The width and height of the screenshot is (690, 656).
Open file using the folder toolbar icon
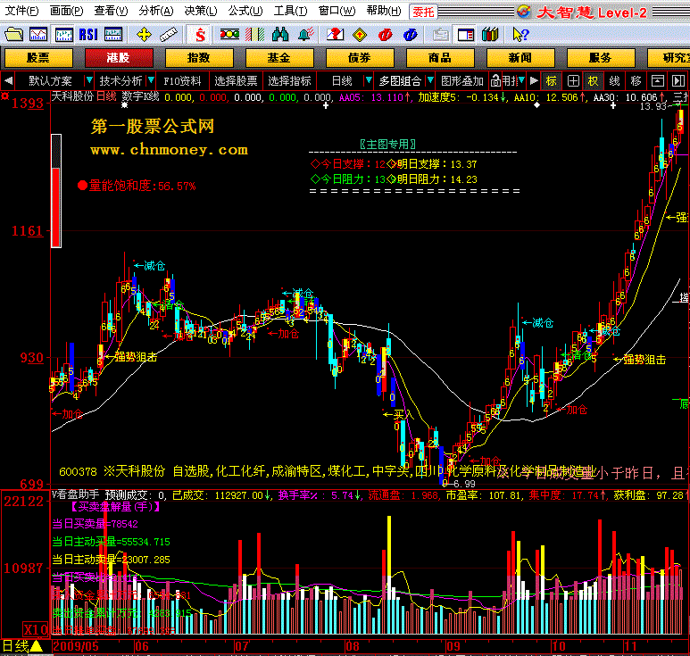pyautogui.click(x=13, y=34)
